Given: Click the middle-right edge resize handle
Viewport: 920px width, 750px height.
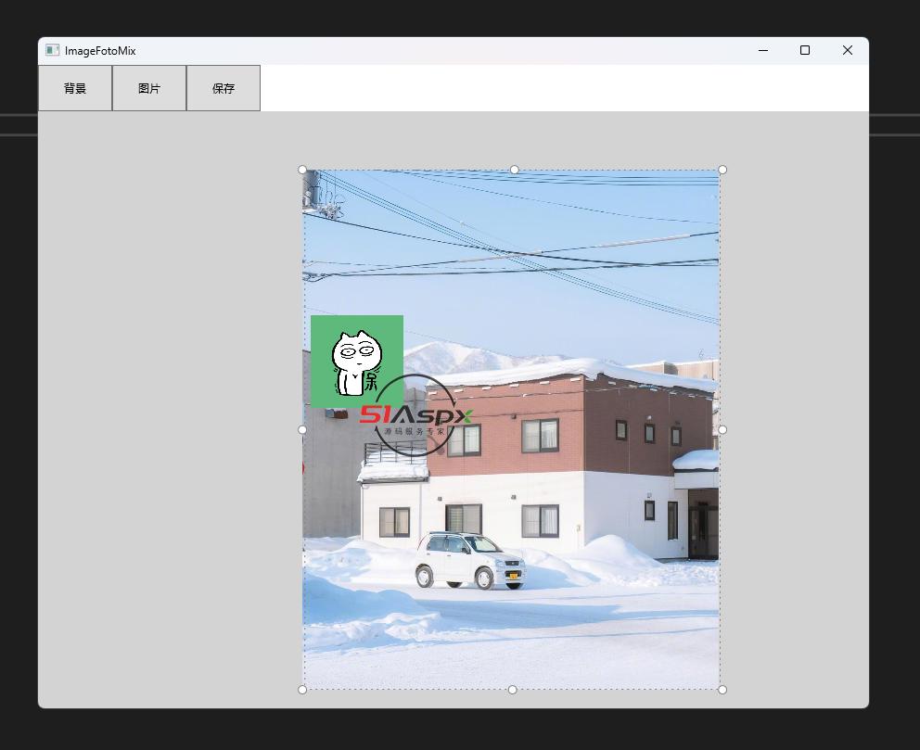Looking at the screenshot, I should pyautogui.click(x=722, y=429).
